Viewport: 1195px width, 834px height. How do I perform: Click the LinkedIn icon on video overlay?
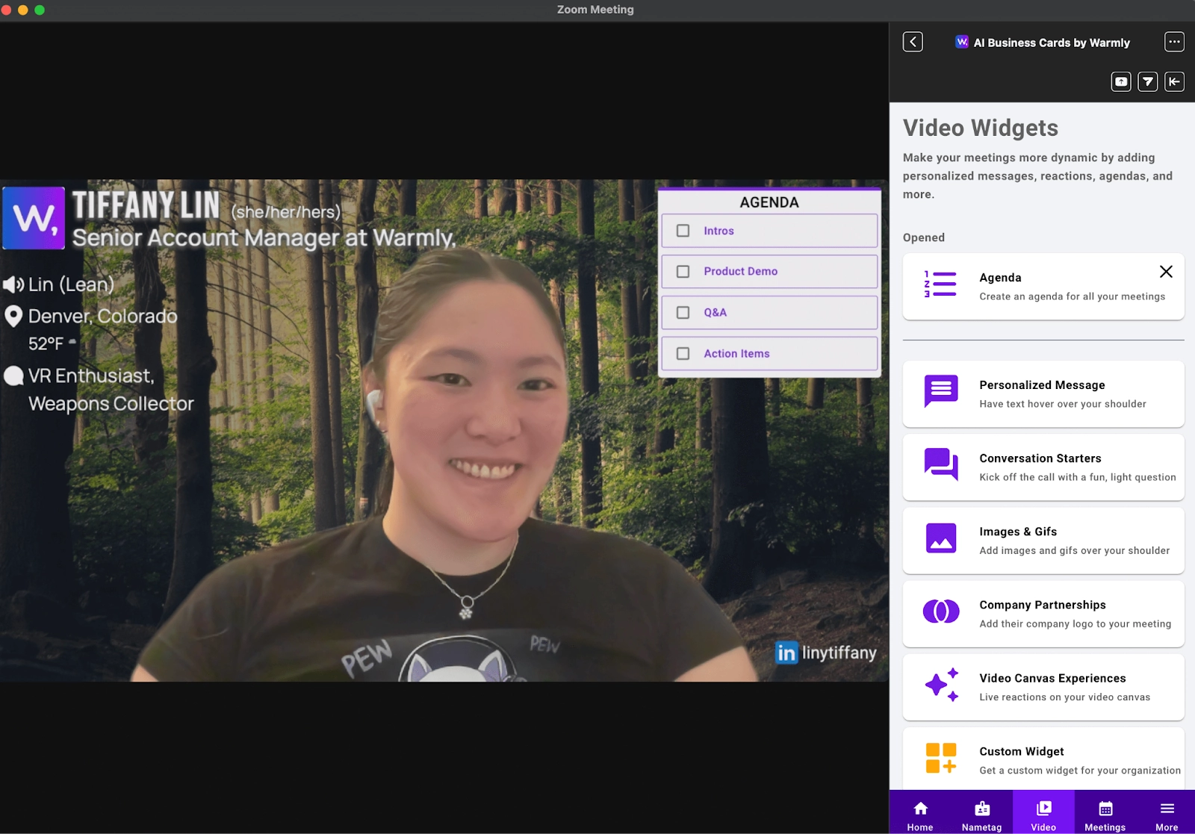tap(786, 653)
